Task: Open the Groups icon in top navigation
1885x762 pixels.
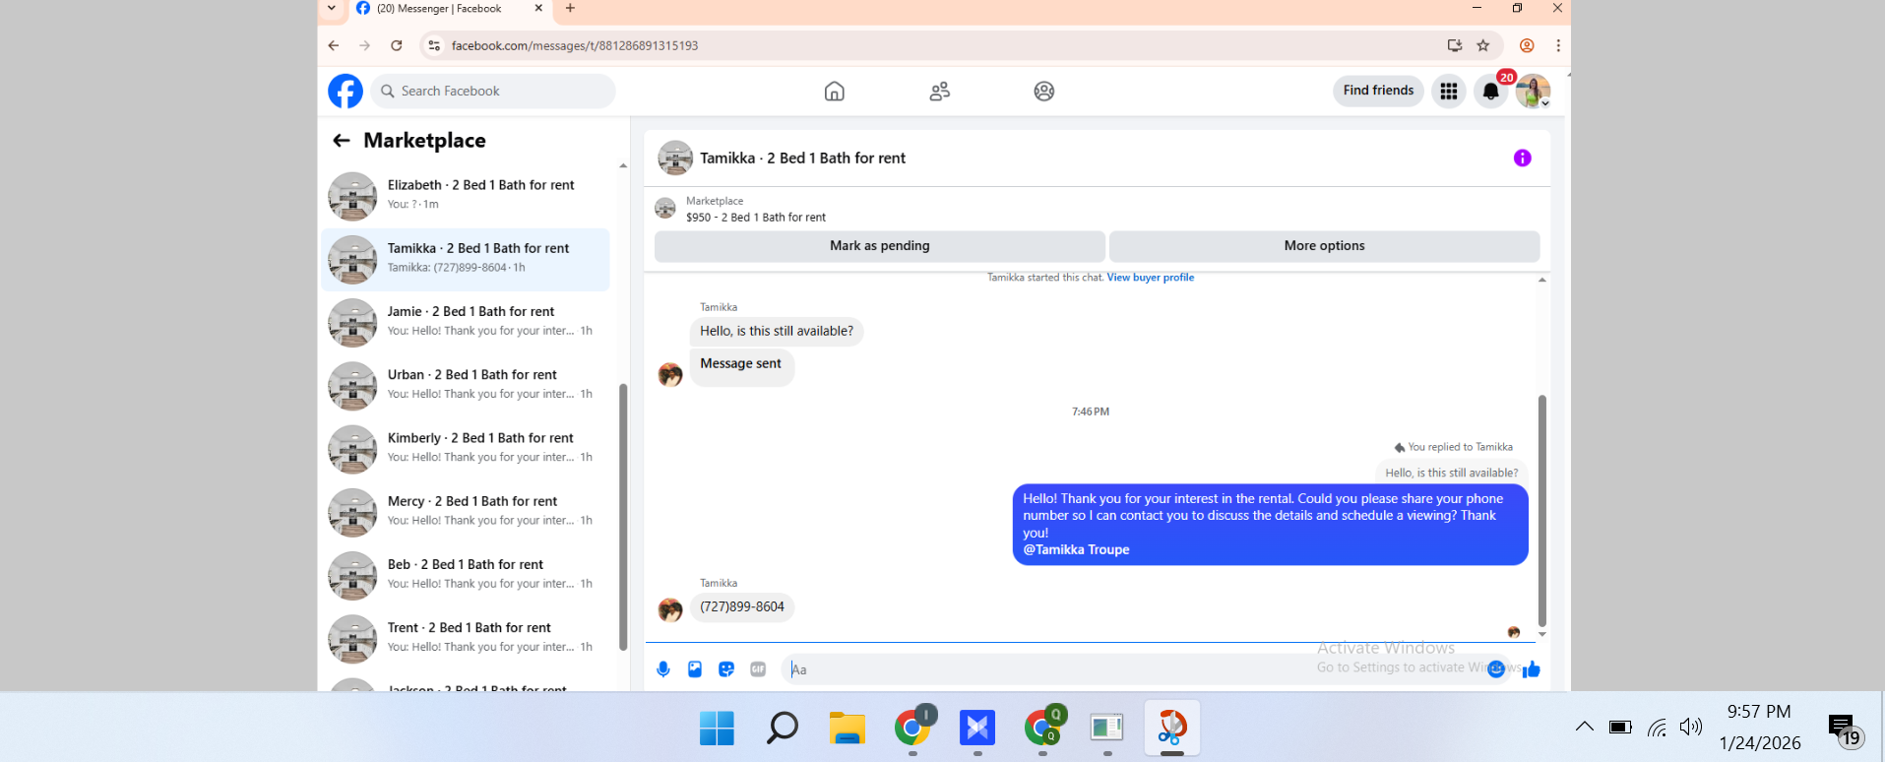Action: click(x=1044, y=92)
